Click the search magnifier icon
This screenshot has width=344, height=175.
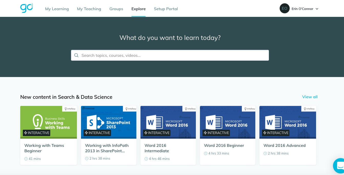coord(76,55)
